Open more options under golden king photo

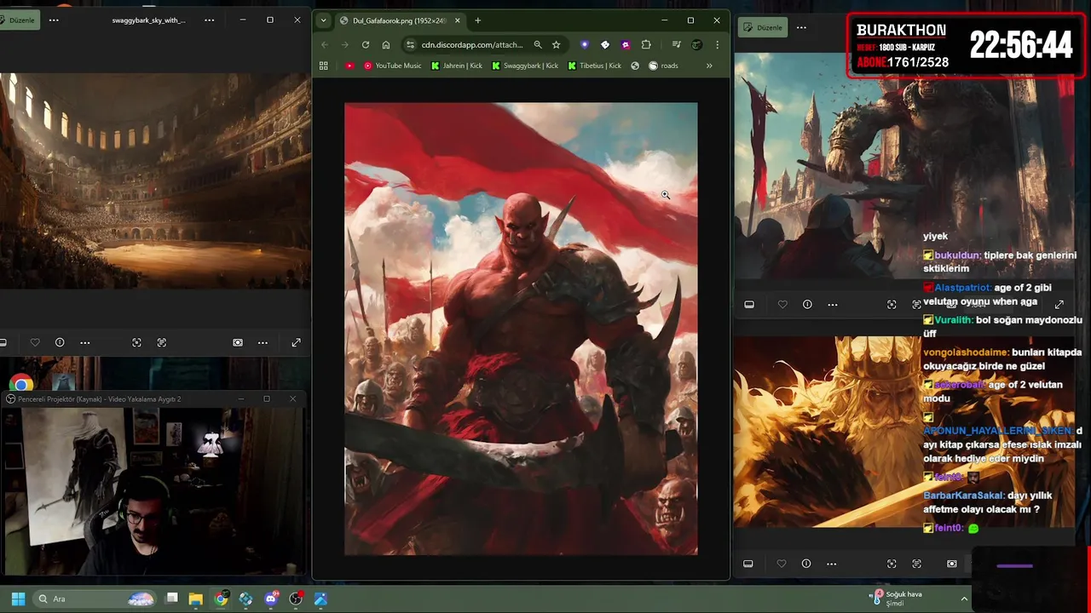tap(831, 564)
